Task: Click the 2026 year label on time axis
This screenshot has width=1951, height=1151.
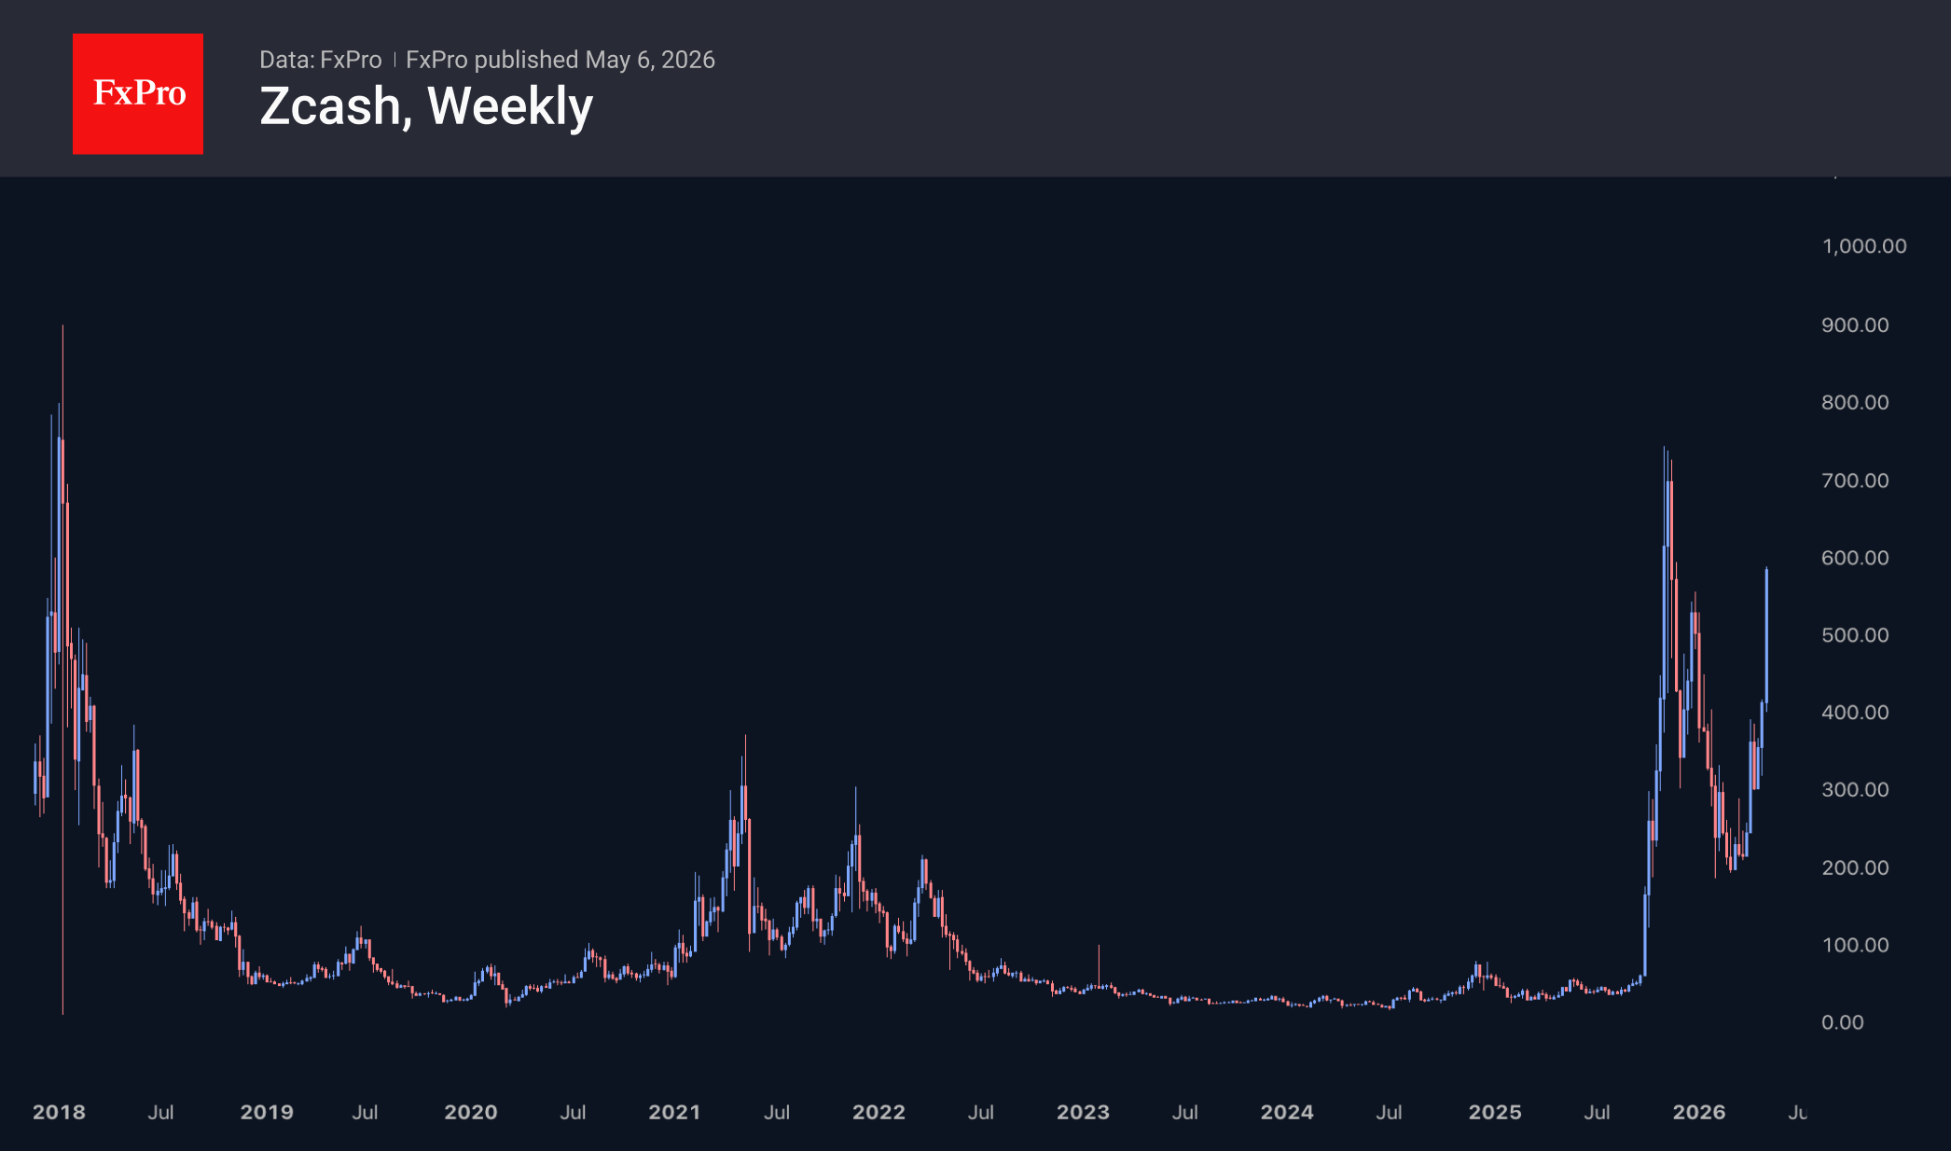Action: click(1699, 1113)
